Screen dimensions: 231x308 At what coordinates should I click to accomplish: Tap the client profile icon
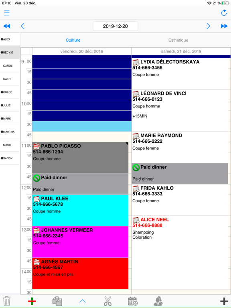click(158, 301)
